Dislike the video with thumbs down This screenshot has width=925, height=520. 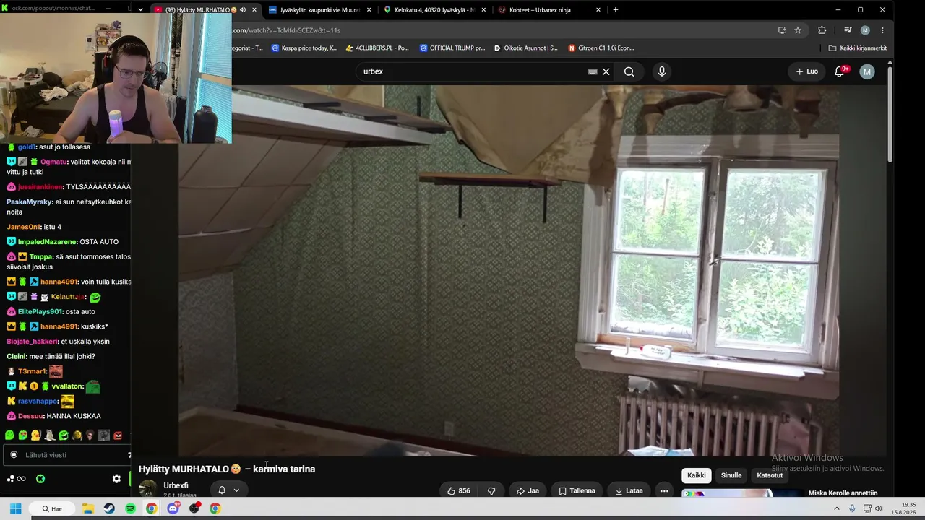click(x=491, y=491)
